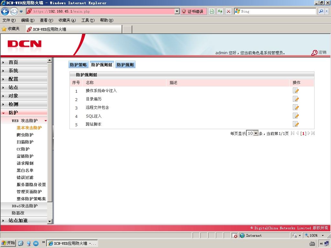Viewport: 331px width, 248px height.
Task: Open 黑白名单 in sidebar
Action: coord(25,170)
